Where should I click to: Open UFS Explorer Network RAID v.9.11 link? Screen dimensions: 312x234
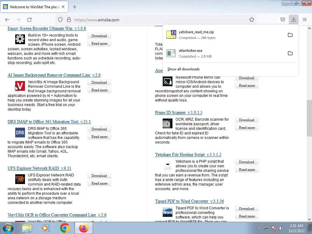[39, 168]
